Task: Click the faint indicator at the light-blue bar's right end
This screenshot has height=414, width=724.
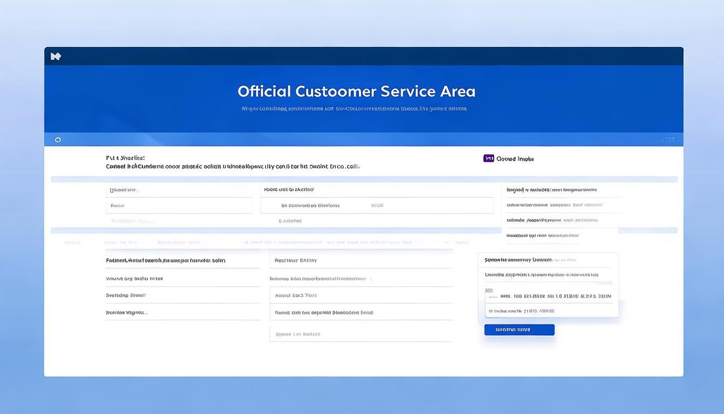Action: 668,140
